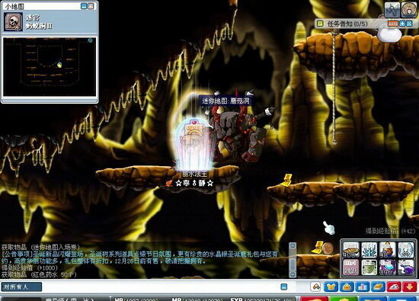Click the red downward arrow button
Viewport: 419px width, 301px height.
click(x=410, y=287)
